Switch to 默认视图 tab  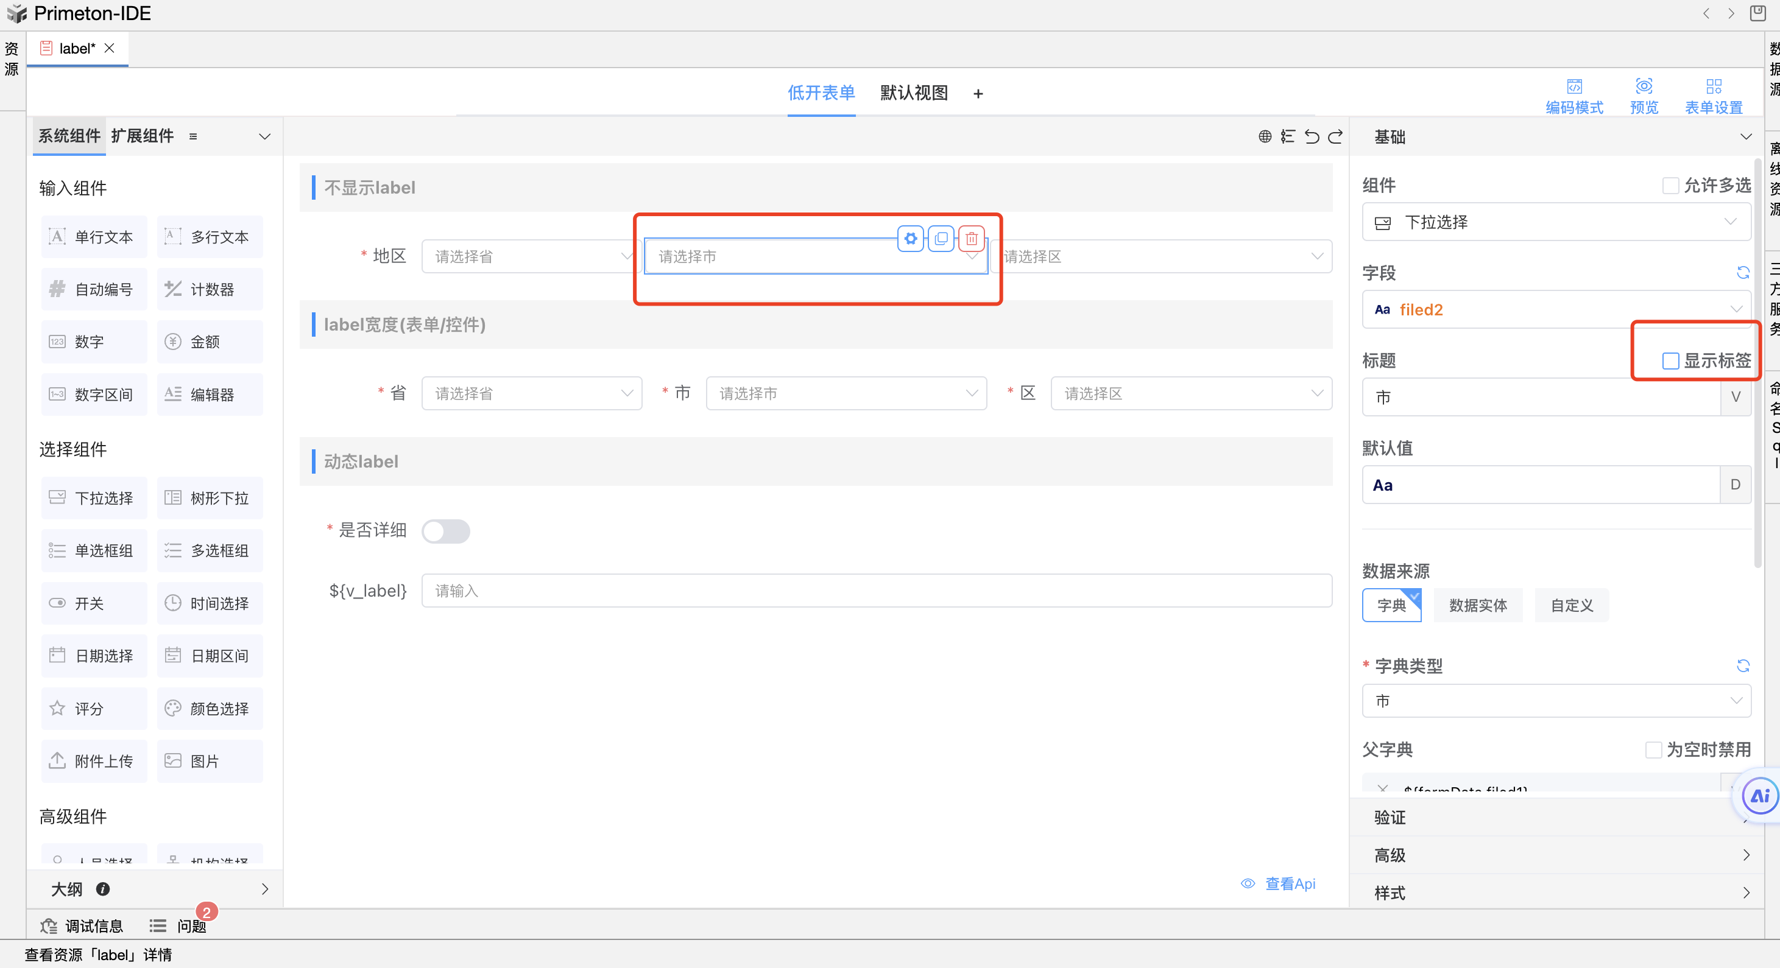coord(914,93)
